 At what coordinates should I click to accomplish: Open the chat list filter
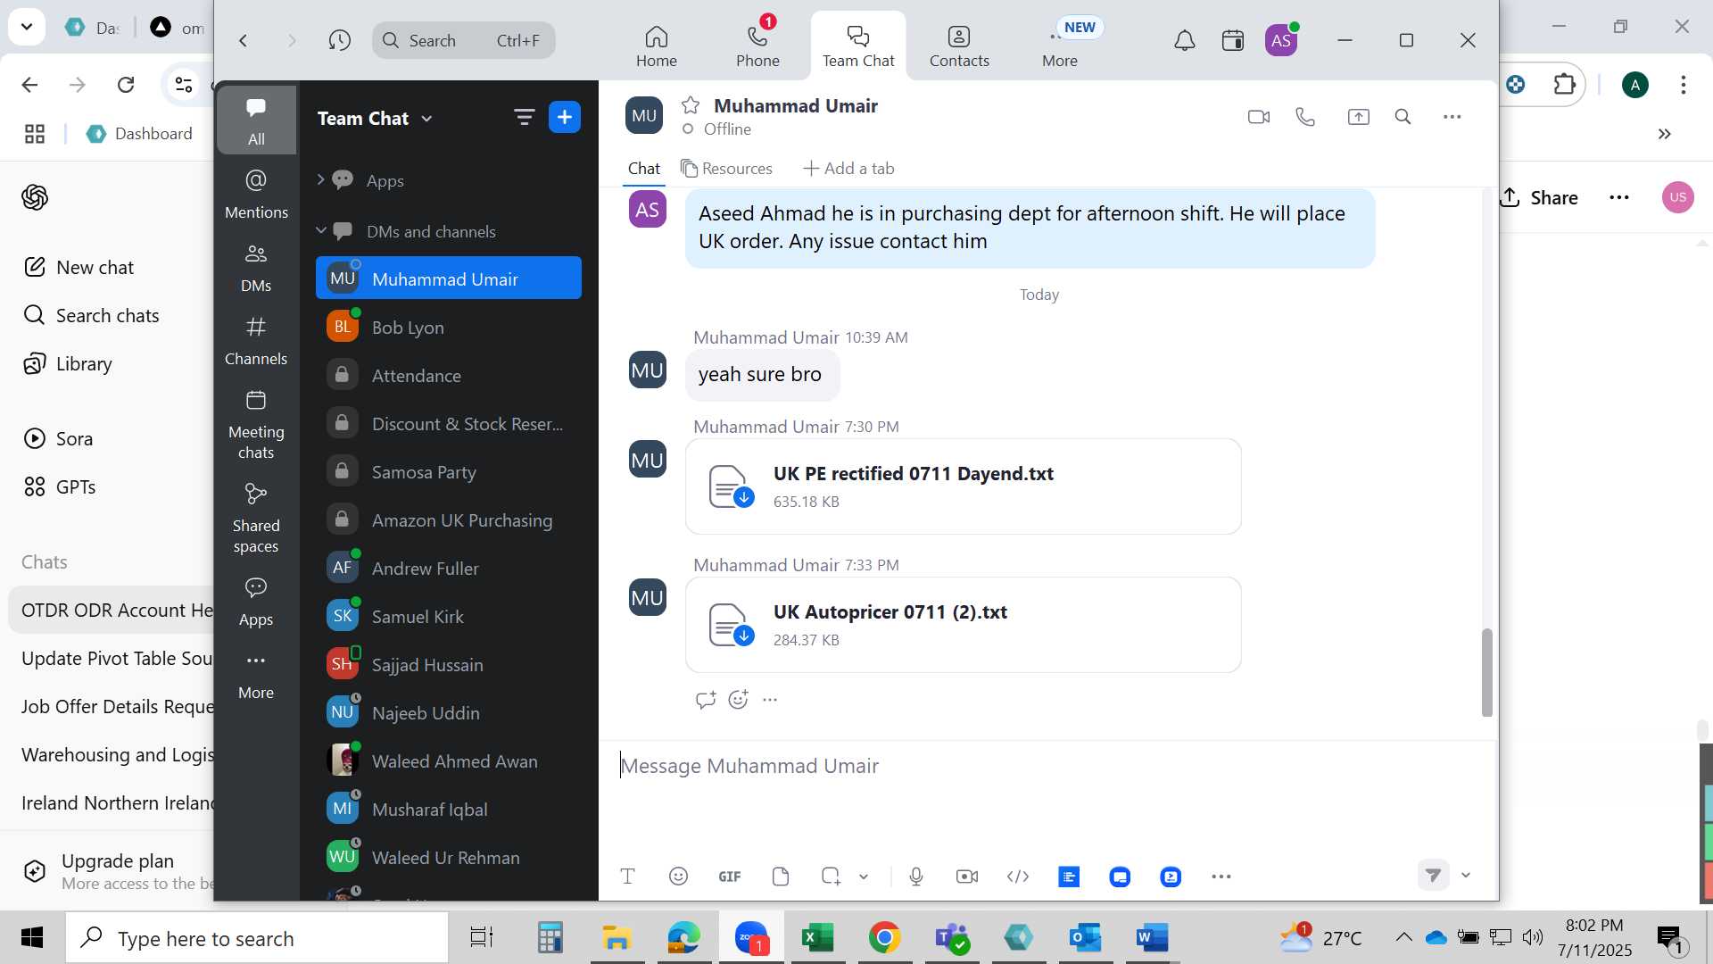click(x=524, y=117)
